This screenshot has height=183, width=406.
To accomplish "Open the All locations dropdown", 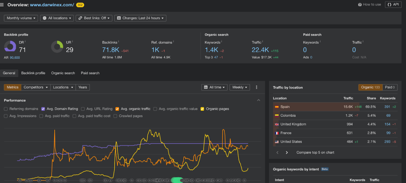I will coord(57,18).
